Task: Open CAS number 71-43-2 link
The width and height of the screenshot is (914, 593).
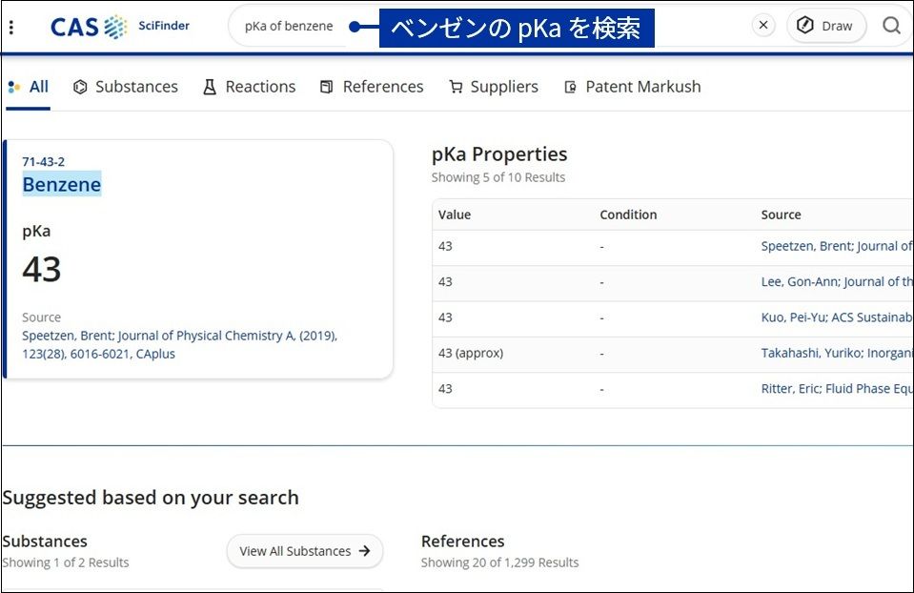Action: (x=44, y=162)
